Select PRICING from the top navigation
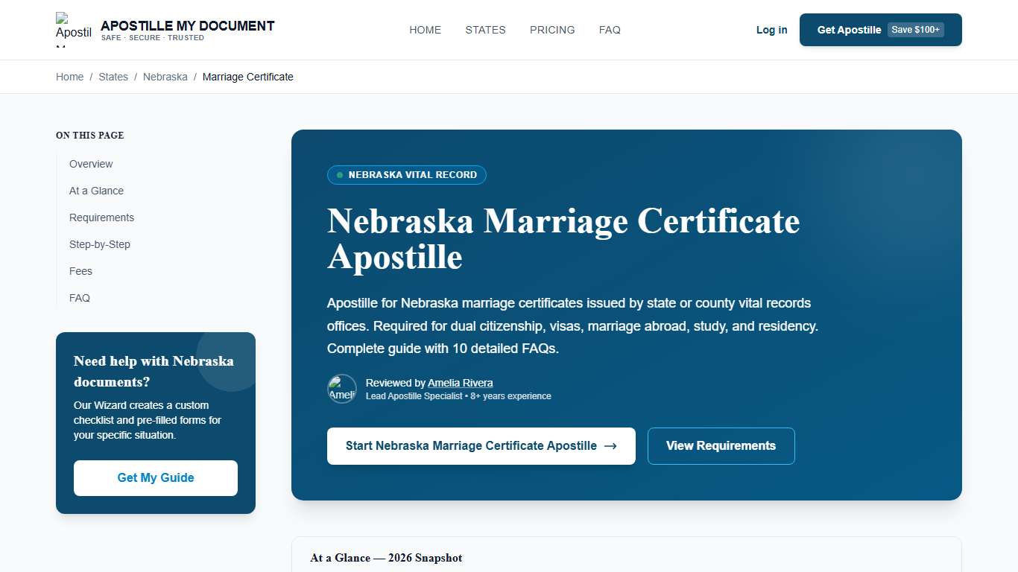This screenshot has height=572, width=1018. tap(552, 30)
